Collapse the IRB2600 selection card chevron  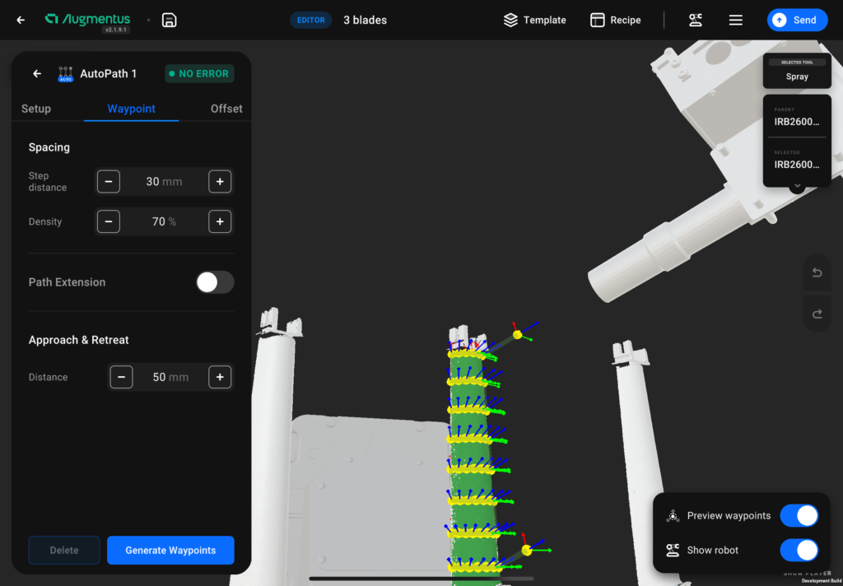click(x=796, y=185)
